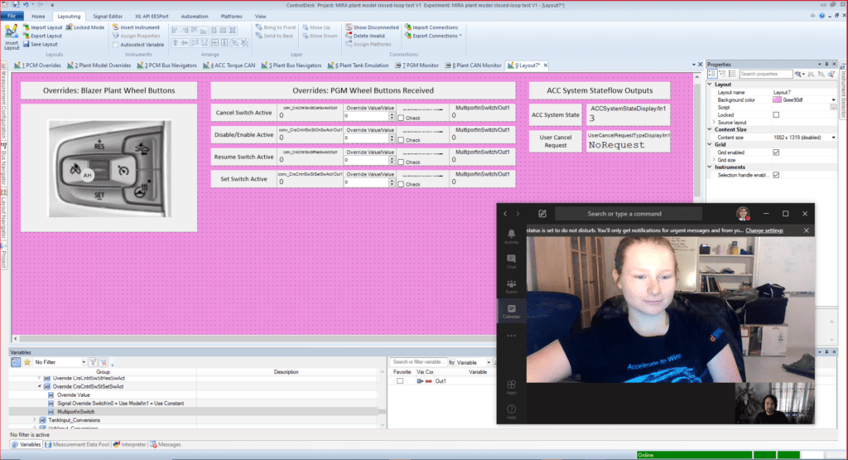The image size is (848, 460).
Task: Click Show Disconnected in Connections group
Action: [x=374, y=27]
